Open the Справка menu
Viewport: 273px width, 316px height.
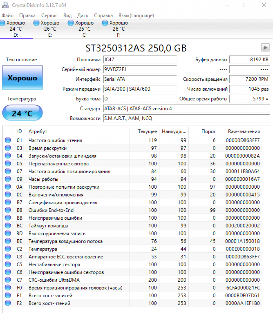[103, 15]
